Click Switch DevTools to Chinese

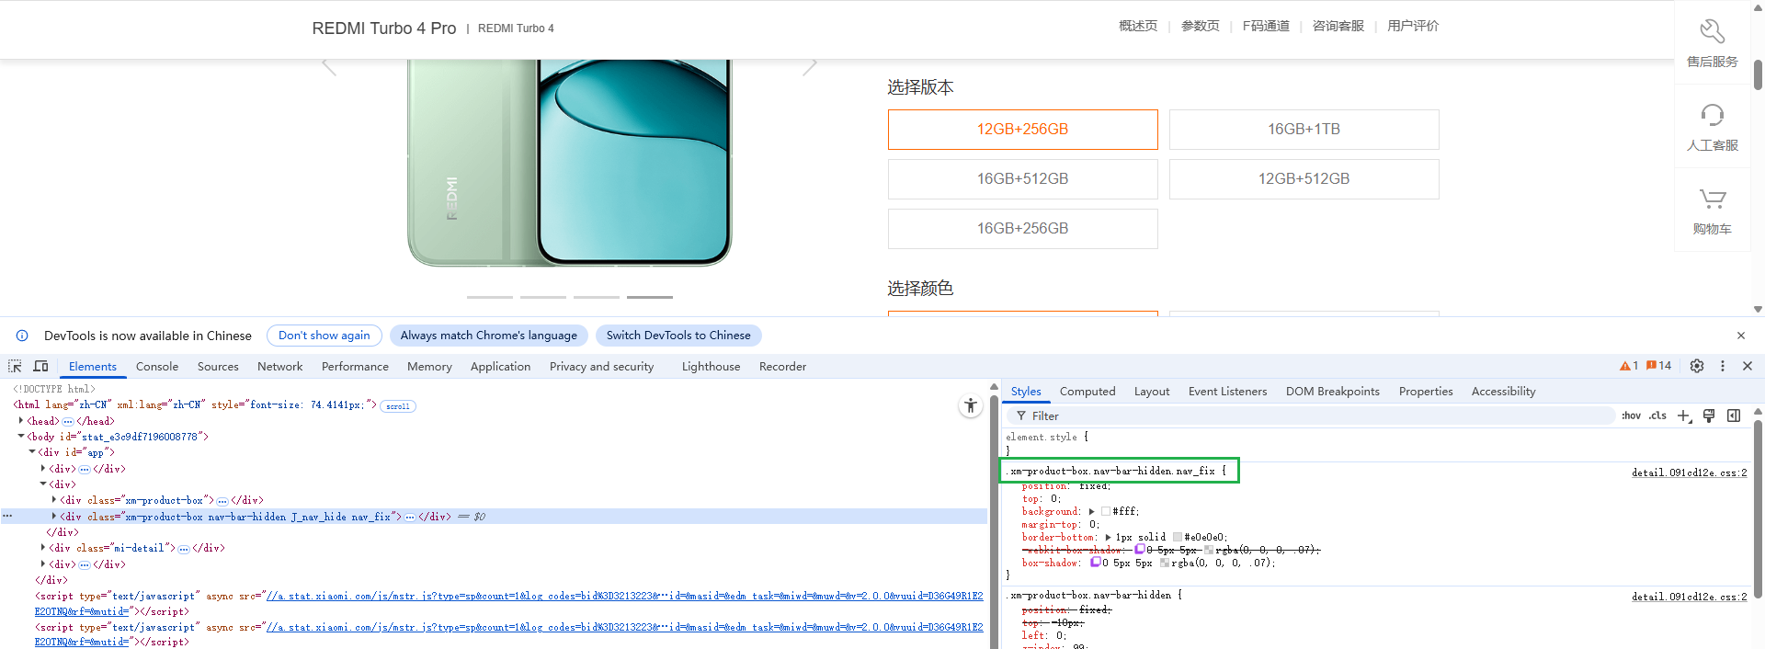[678, 336]
